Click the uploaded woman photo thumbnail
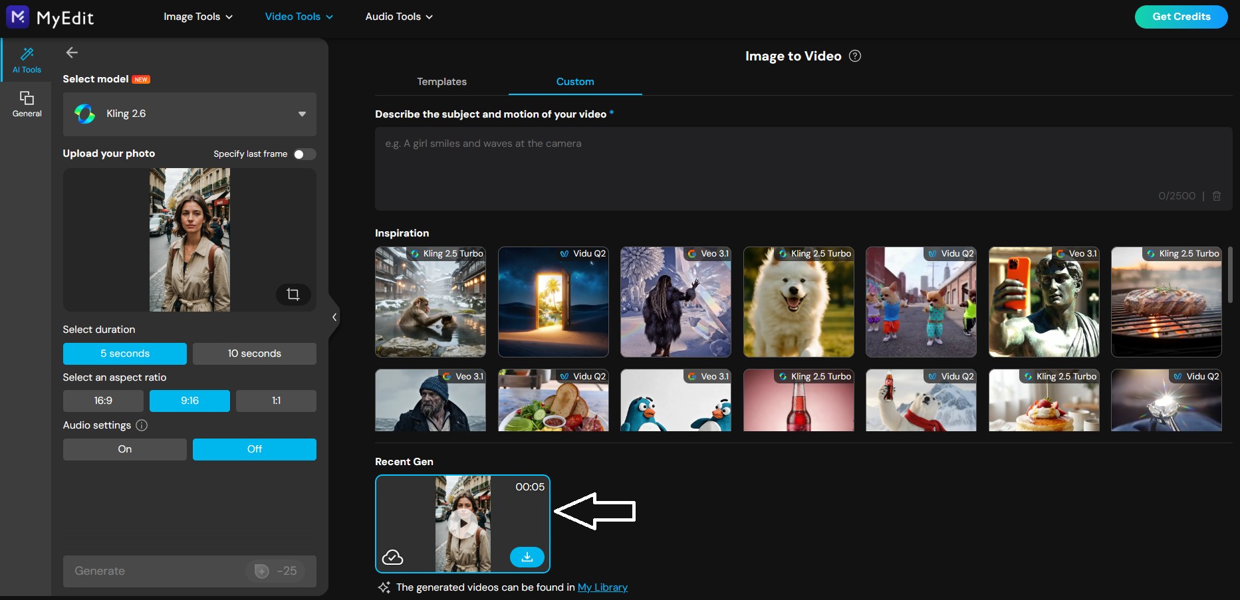1240x600 pixels. coord(189,240)
